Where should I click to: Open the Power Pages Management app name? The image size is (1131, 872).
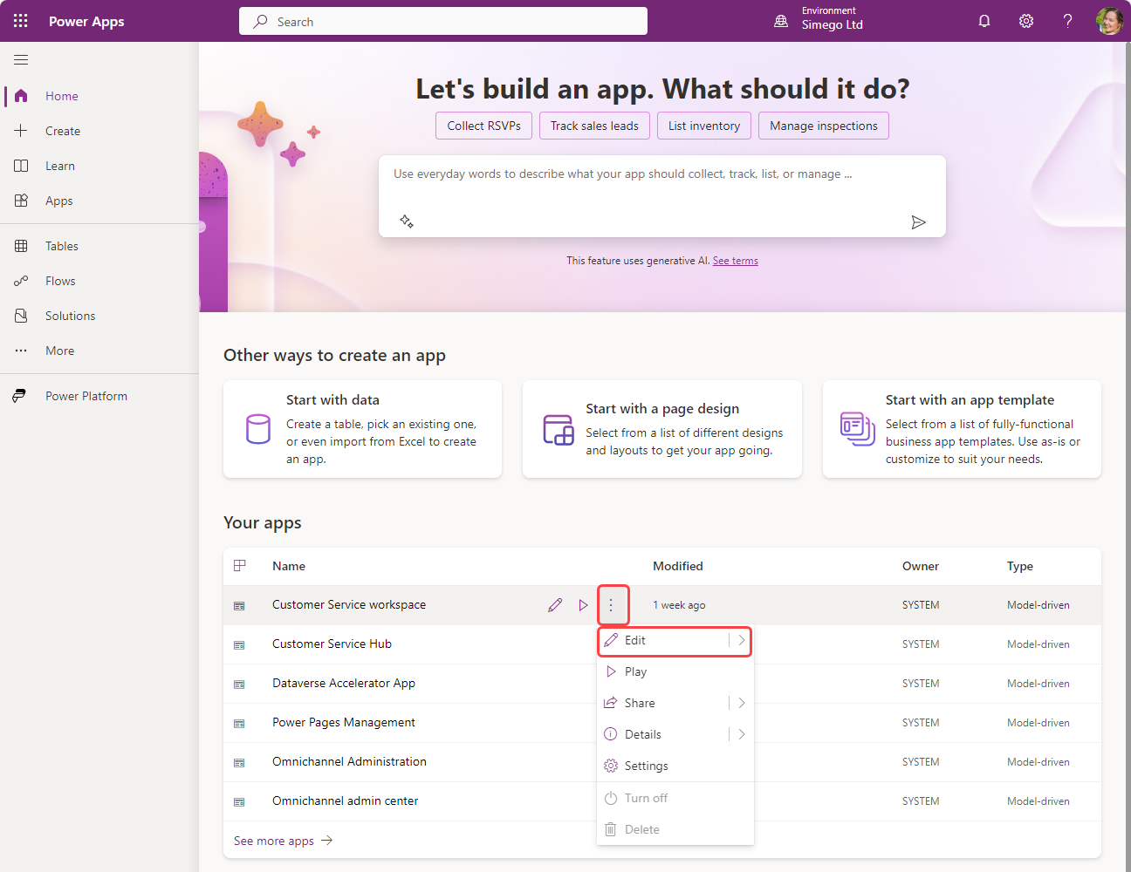(x=344, y=722)
